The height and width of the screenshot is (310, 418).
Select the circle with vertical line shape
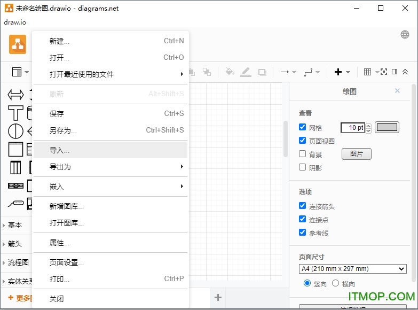(15, 131)
